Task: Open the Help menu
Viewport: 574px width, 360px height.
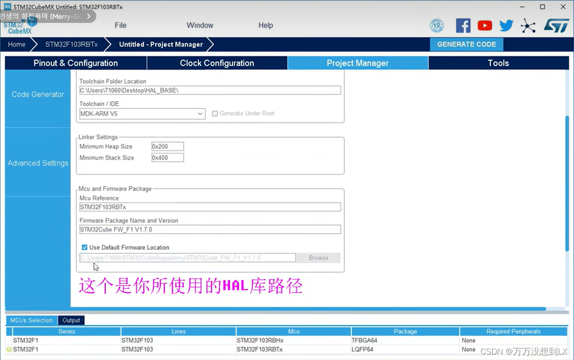Action: 265,26
